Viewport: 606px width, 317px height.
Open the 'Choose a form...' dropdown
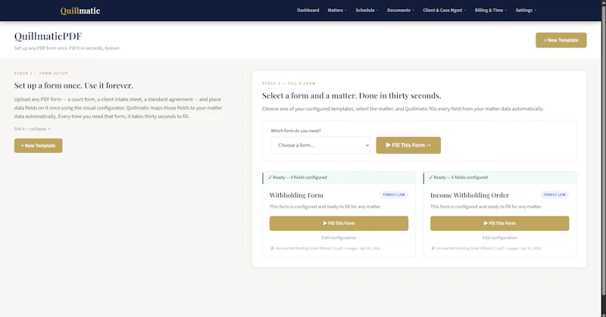click(x=320, y=145)
